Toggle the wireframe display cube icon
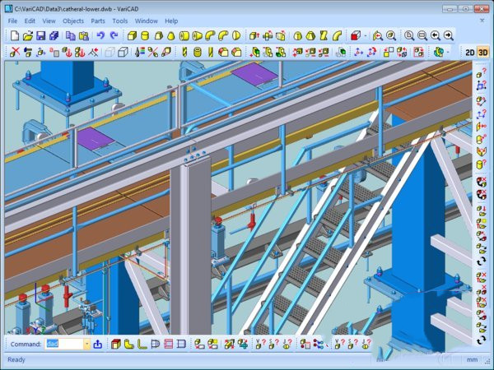The width and height of the screenshot is (494, 370). click(122, 52)
